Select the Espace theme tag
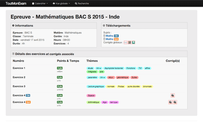Image resolution: width=203 pixels, height=127 pixels. pyautogui.click(x=91, y=95)
